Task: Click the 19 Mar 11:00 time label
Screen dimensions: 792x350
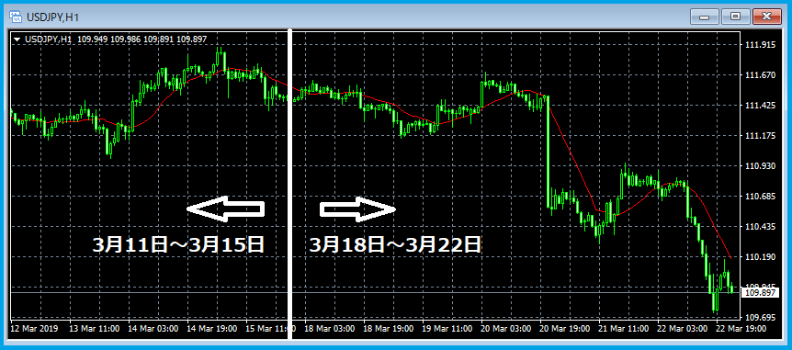Action: 447,328
